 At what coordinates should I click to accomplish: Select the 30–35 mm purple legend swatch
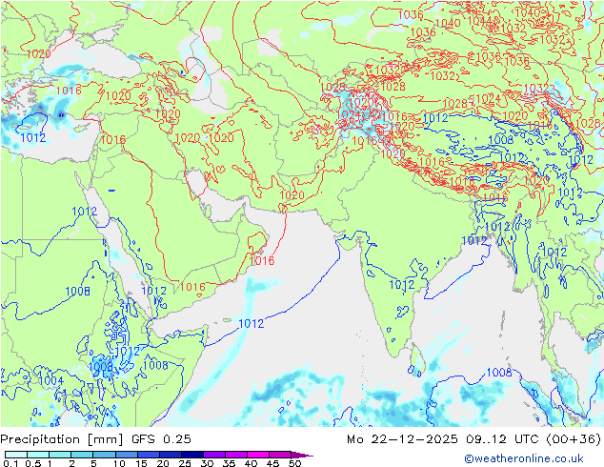tap(213, 455)
